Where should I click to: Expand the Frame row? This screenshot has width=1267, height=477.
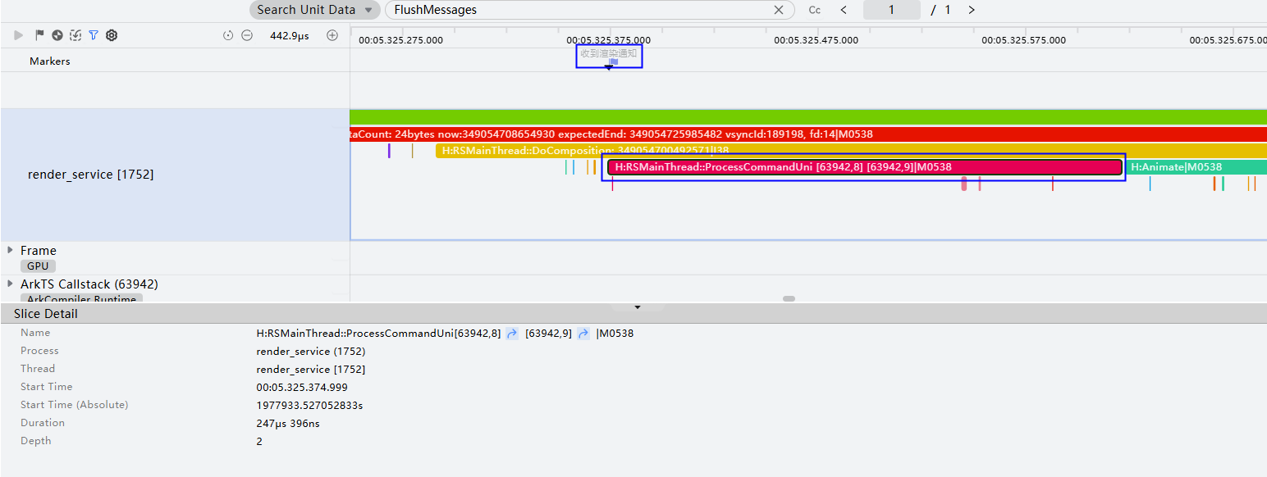tap(10, 250)
